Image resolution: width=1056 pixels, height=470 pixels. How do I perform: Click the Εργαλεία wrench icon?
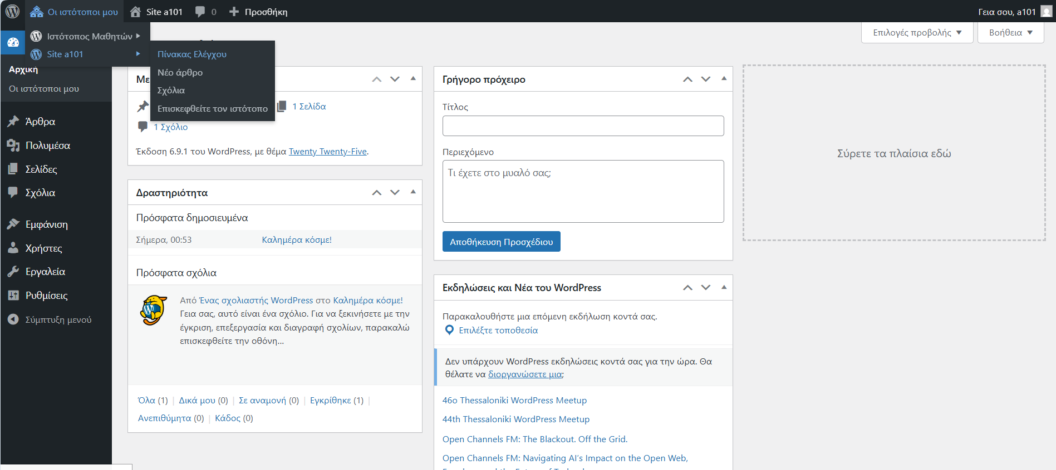point(13,272)
